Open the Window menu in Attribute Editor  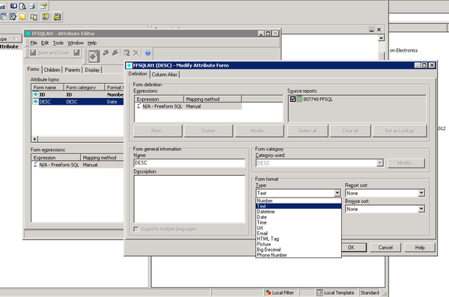pyautogui.click(x=76, y=43)
